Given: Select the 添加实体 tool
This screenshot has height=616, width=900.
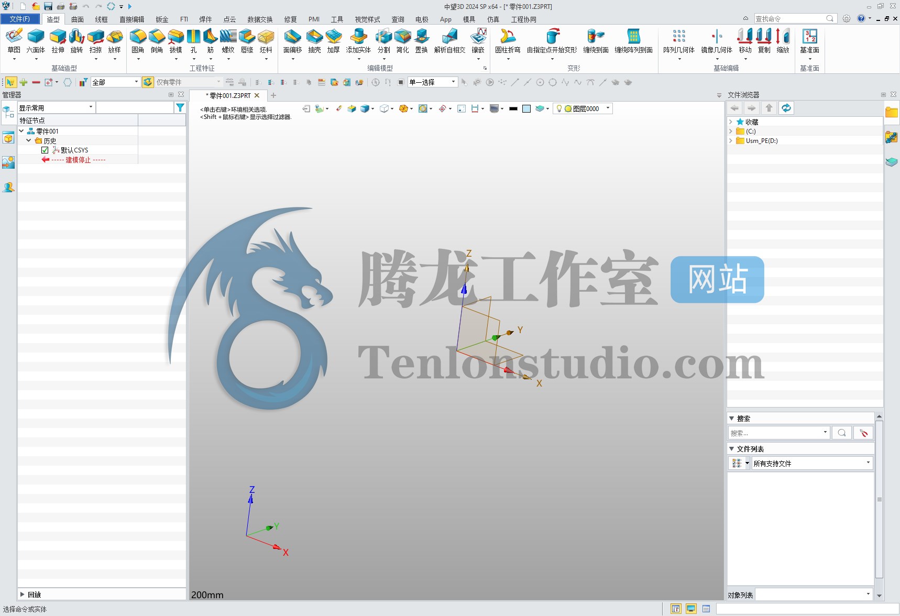Looking at the screenshot, I should click(358, 41).
